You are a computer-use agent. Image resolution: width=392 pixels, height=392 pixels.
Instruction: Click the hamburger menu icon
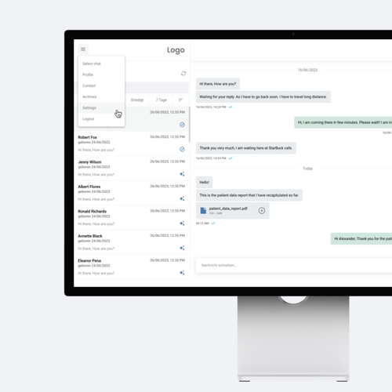click(x=83, y=49)
